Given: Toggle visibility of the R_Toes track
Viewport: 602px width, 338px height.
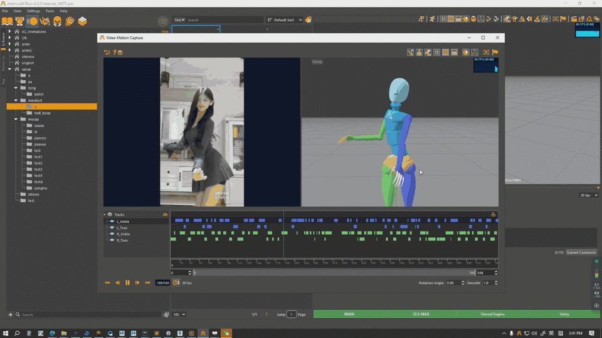Looking at the screenshot, I should pyautogui.click(x=112, y=240).
